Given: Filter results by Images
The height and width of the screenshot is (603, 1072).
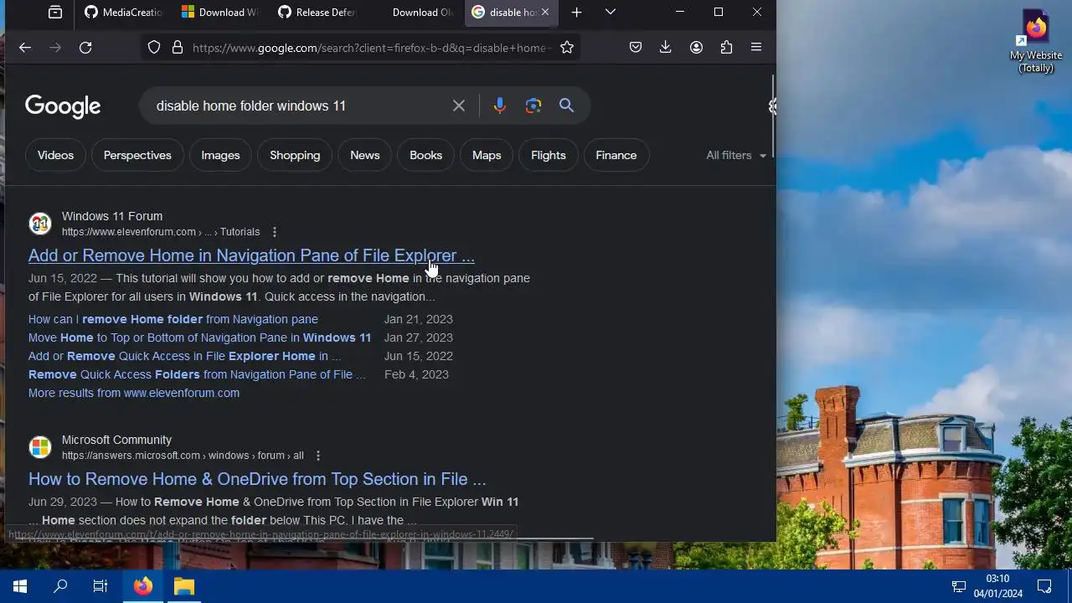Looking at the screenshot, I should (x=220, y=155).
